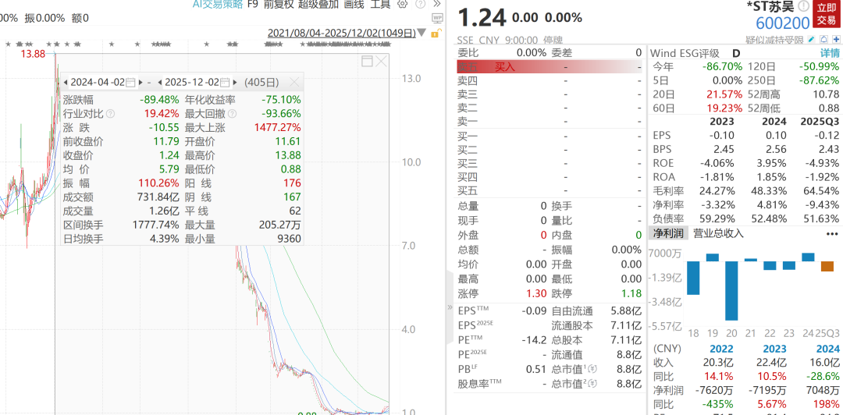The height and width of the screenshot is (415, 843).
Task: Click the WP monitor icon
Action: 437,17
